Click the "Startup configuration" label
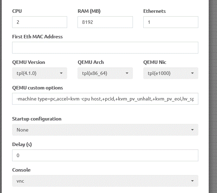 37,119
